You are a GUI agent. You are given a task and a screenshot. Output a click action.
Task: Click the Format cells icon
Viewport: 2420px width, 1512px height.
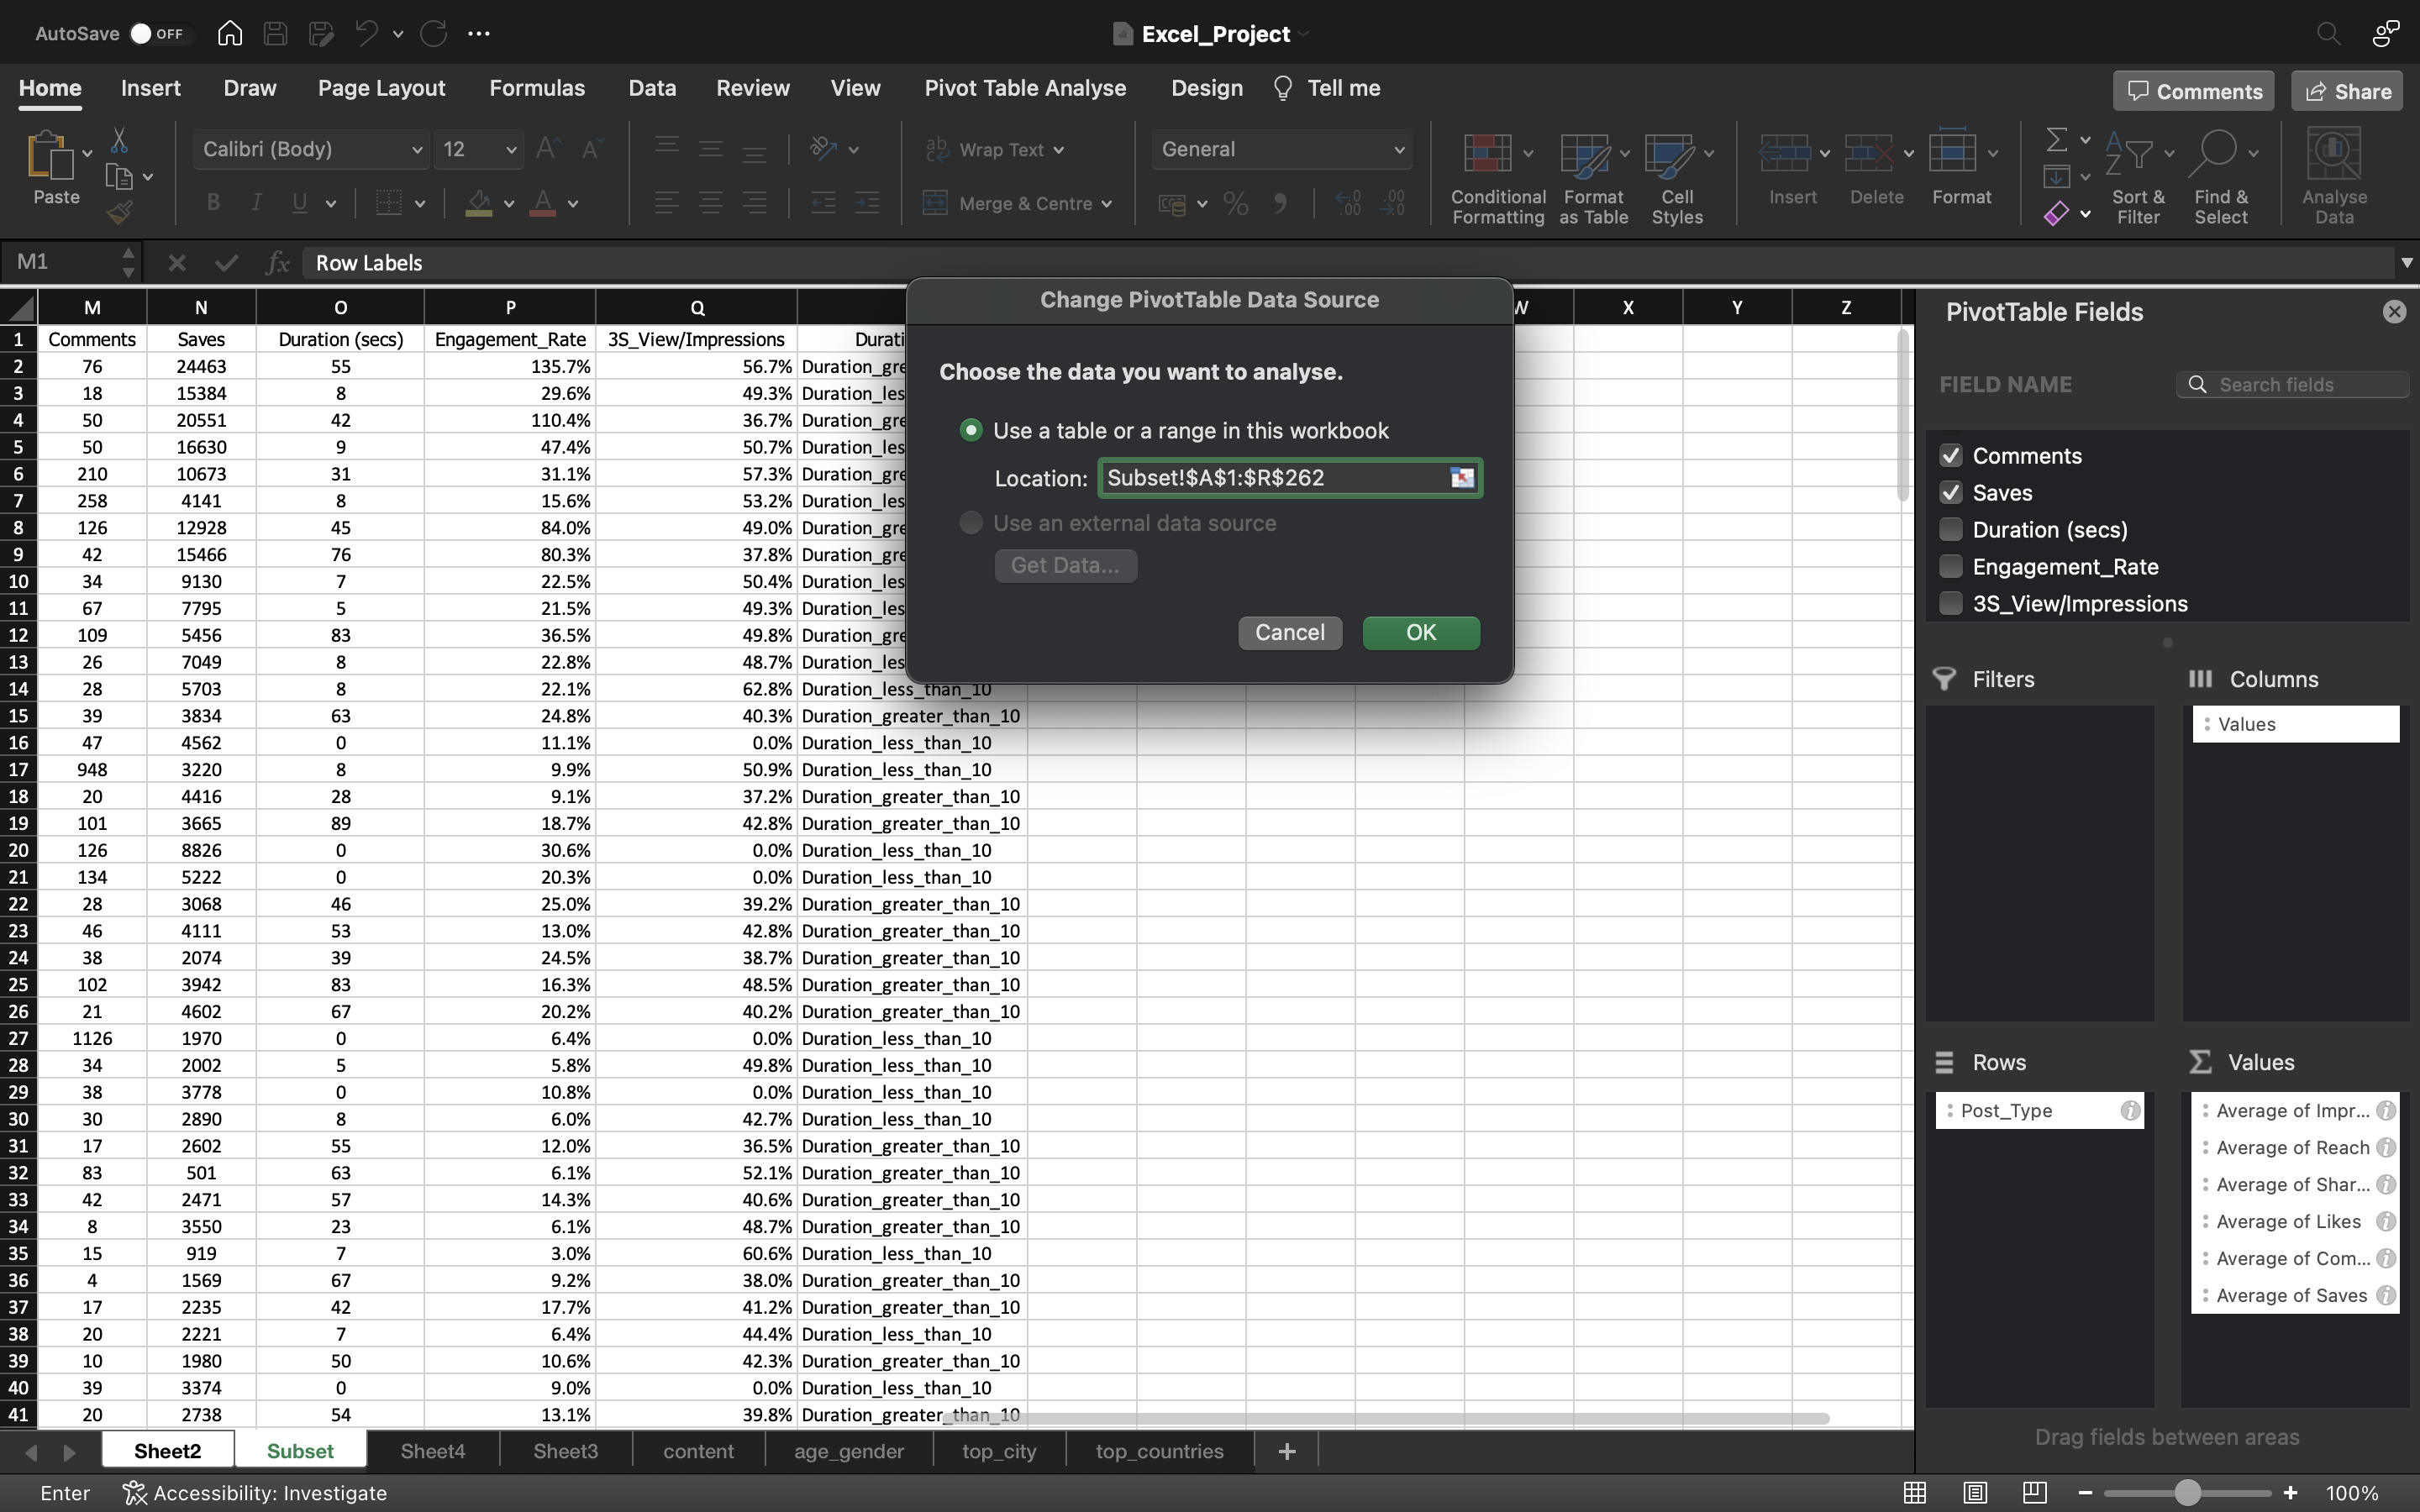click(x=1953, y=151)
